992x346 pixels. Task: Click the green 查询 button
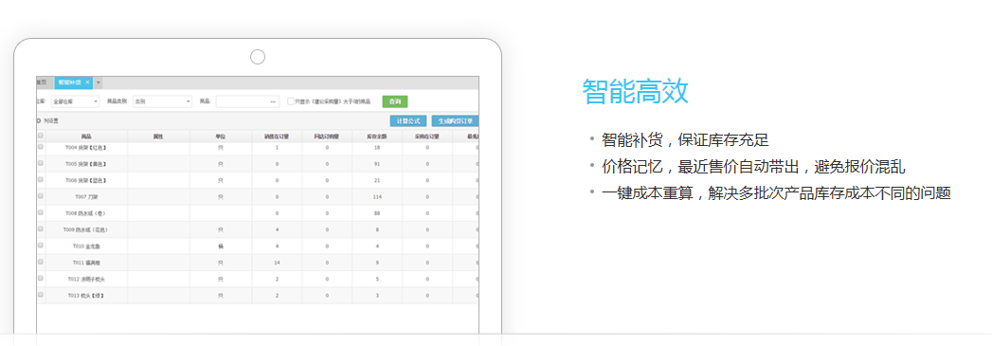(395, 101)
